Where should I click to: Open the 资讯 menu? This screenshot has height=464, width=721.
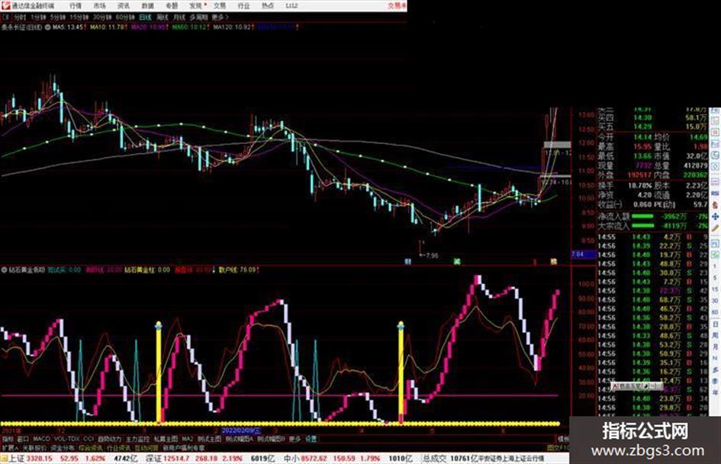click(x=124, y=6)
